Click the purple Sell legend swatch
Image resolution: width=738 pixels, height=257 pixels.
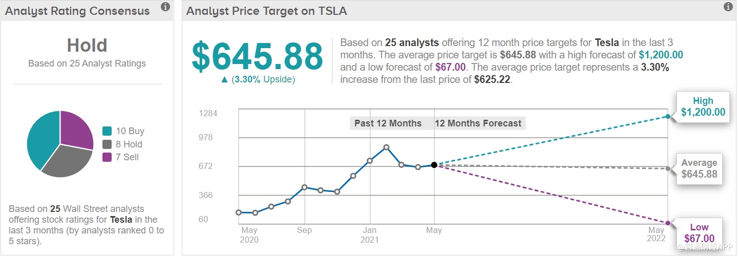coord(107,157)
